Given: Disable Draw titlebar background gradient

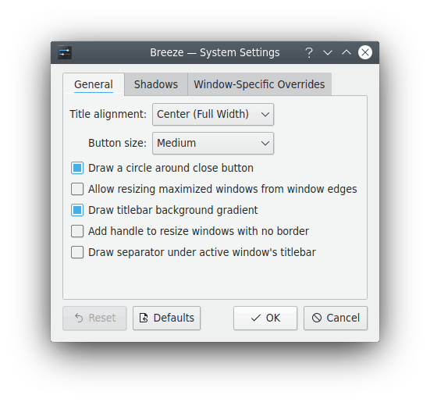Looking at the screenshot, I should pos(77,210).
